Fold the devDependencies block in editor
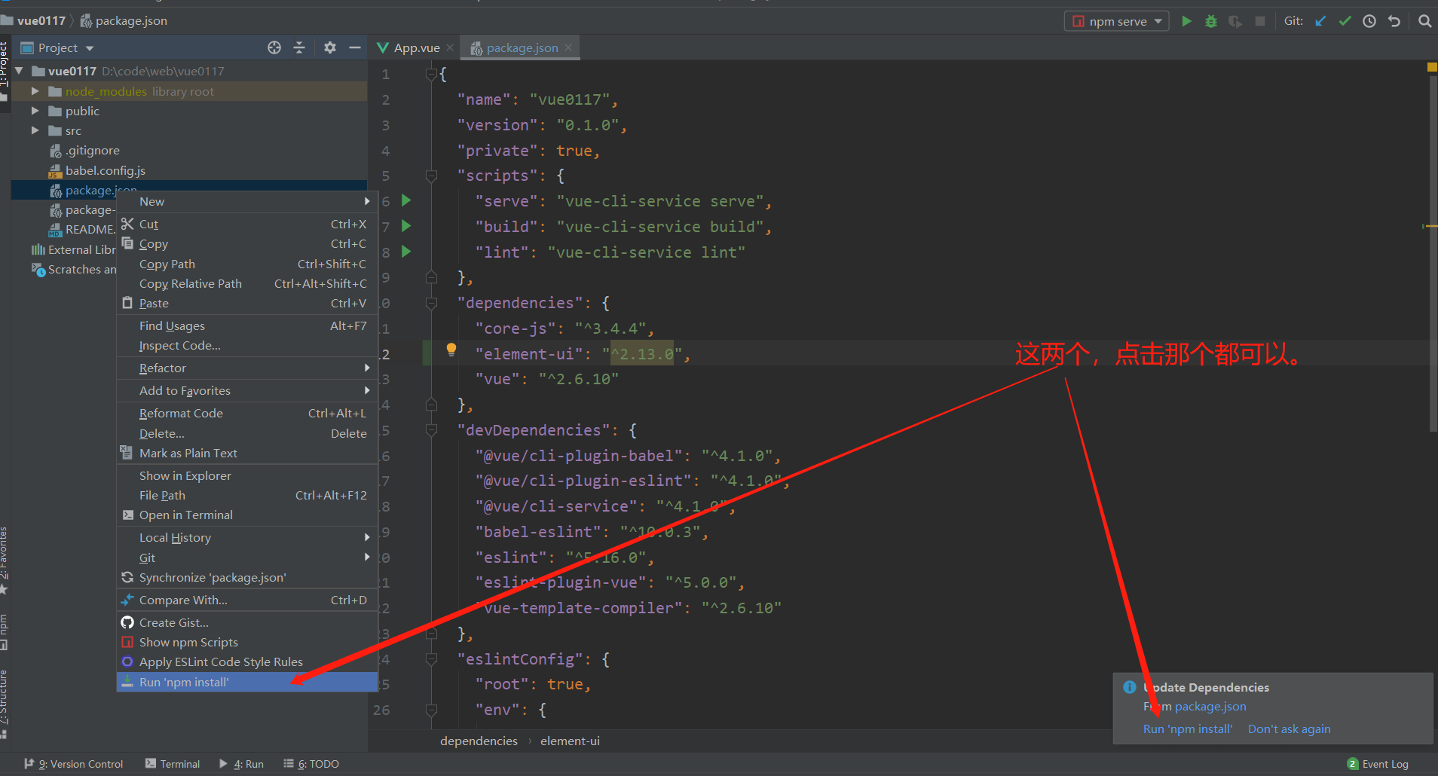This screenshot has width=1438, height=776. tap(431, 430)
